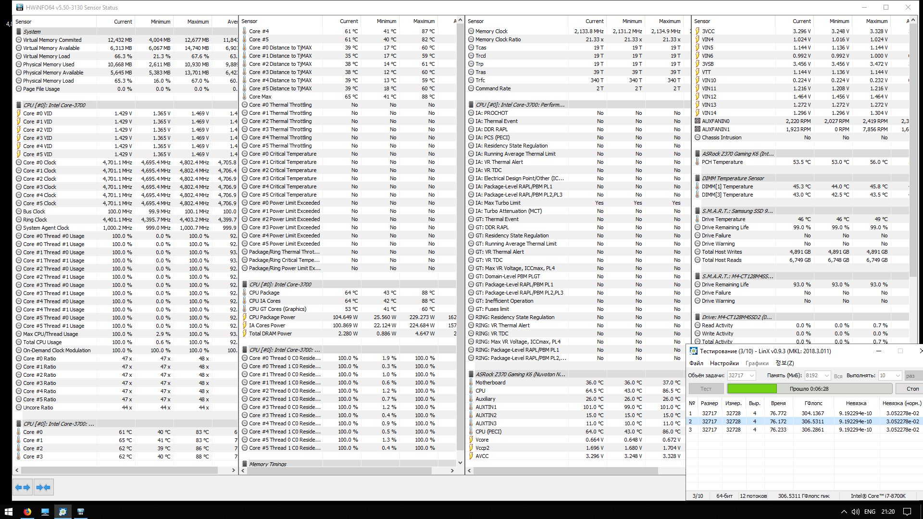Open the Объём задачи dropdown
Image resolution: width=923 pixels, height=519 pixels.
[752, 375]
